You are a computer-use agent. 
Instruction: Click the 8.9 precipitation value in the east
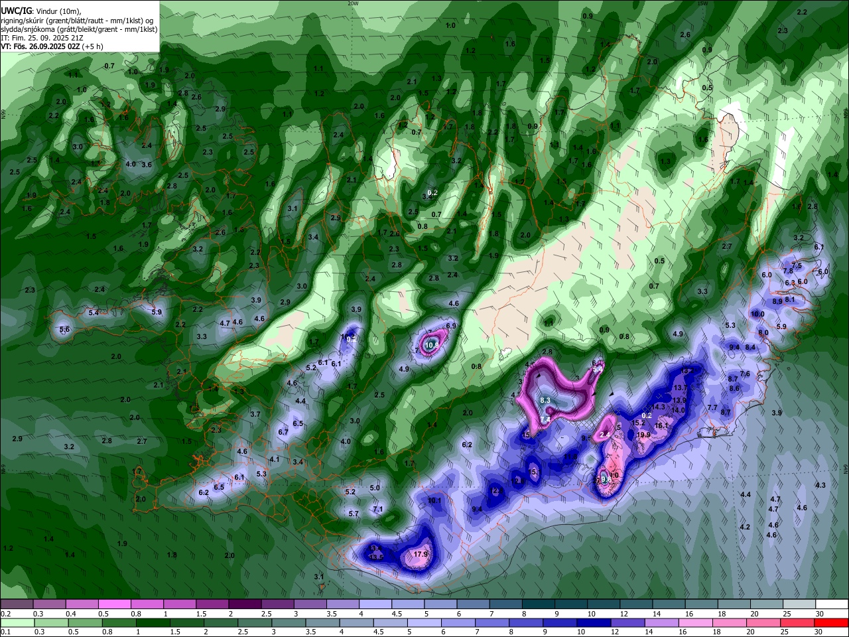point(777,301)
